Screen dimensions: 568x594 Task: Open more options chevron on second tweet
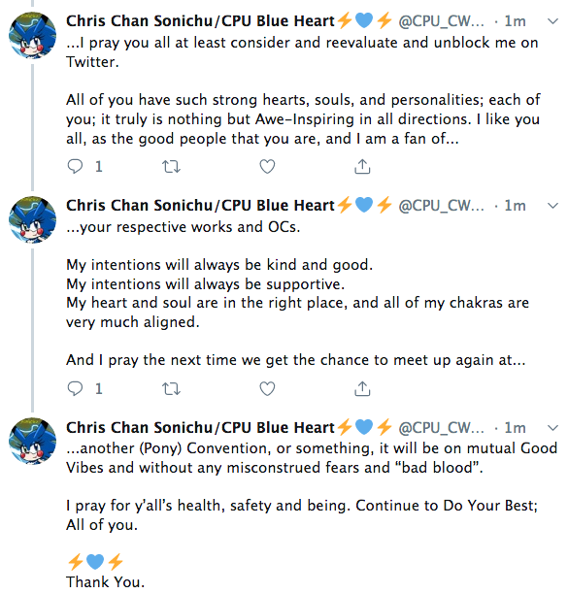[x=553, y=206]
